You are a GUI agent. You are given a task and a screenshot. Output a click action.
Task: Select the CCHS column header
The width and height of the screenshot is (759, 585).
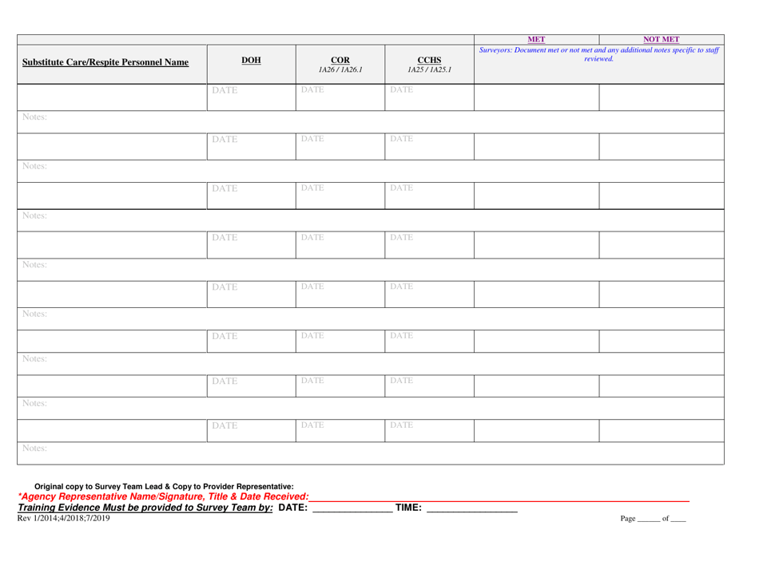429,60
